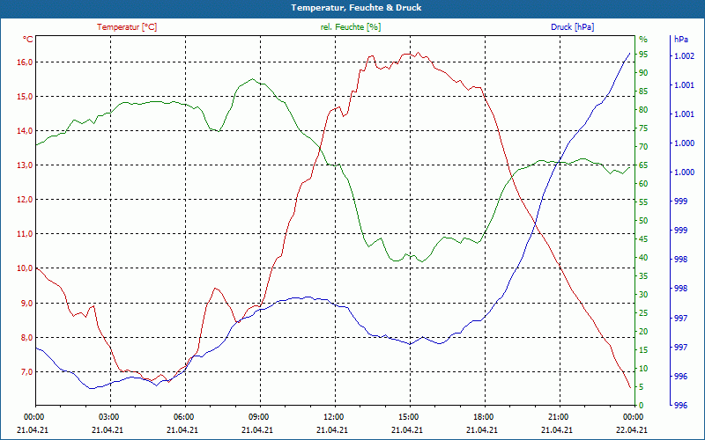Viewport: 705px width, 440px height.
Task: Click the 40 humidity axis value
Action: [x=643, y=258]
